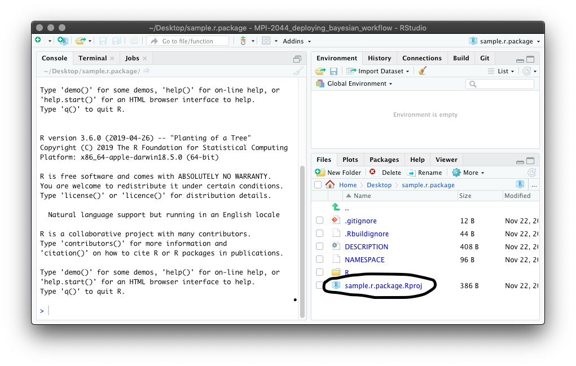Viewport: 576px width, 366px height.
Task: Tick the DESCRIPTION file checkbox
Action: (x=319, y=246)
